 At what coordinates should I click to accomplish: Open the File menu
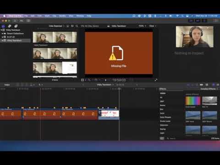[26, 16]
